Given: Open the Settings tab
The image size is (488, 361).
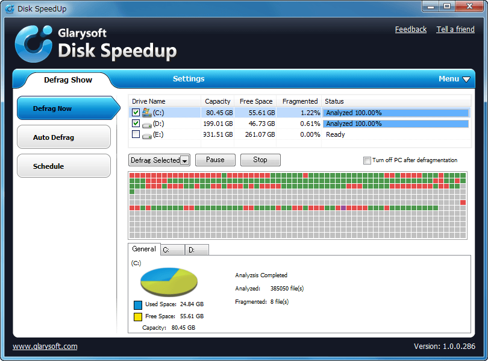Looking at the screenshot, I should coord(189,79).
